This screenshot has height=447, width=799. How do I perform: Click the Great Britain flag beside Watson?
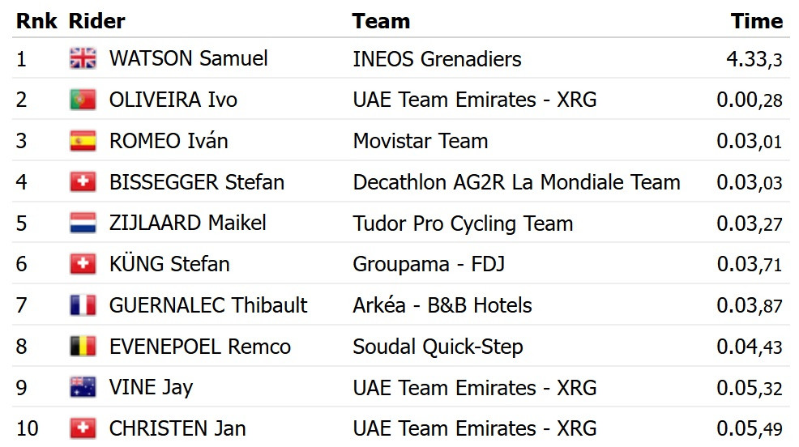(x=83, y=58)
